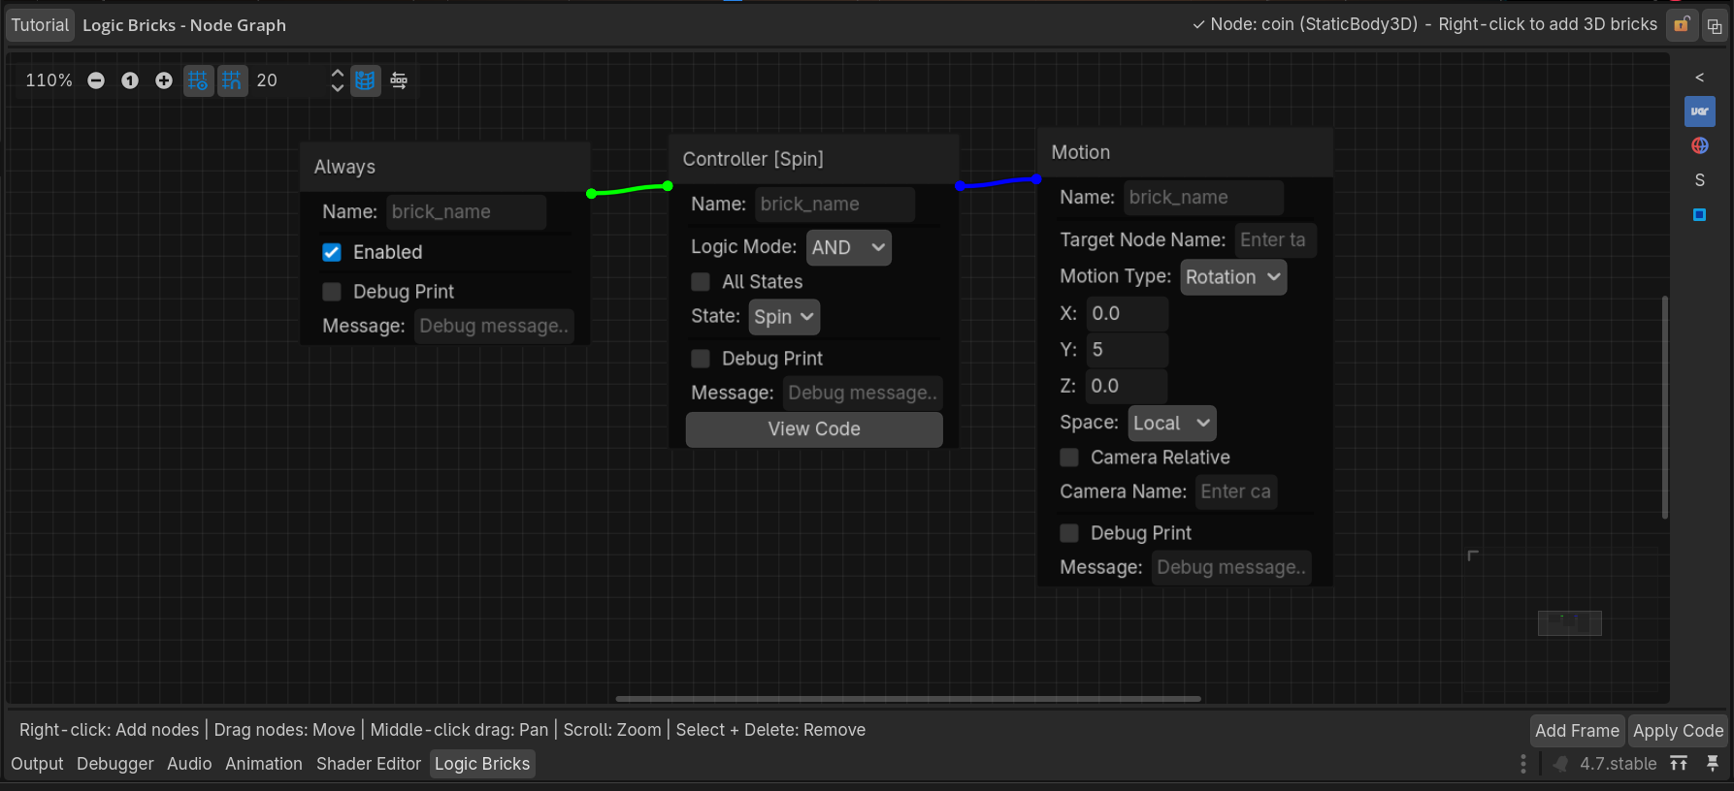Switch to the Audio tab
This screenshot has height=791, width=1734.
tap(189, 764)
